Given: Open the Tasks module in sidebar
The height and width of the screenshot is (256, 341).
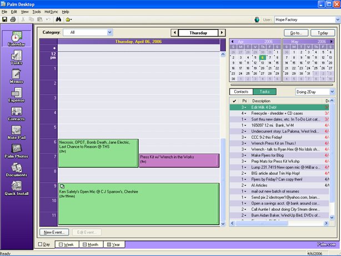Looking at the screenshot, I should tap(17, 57).
